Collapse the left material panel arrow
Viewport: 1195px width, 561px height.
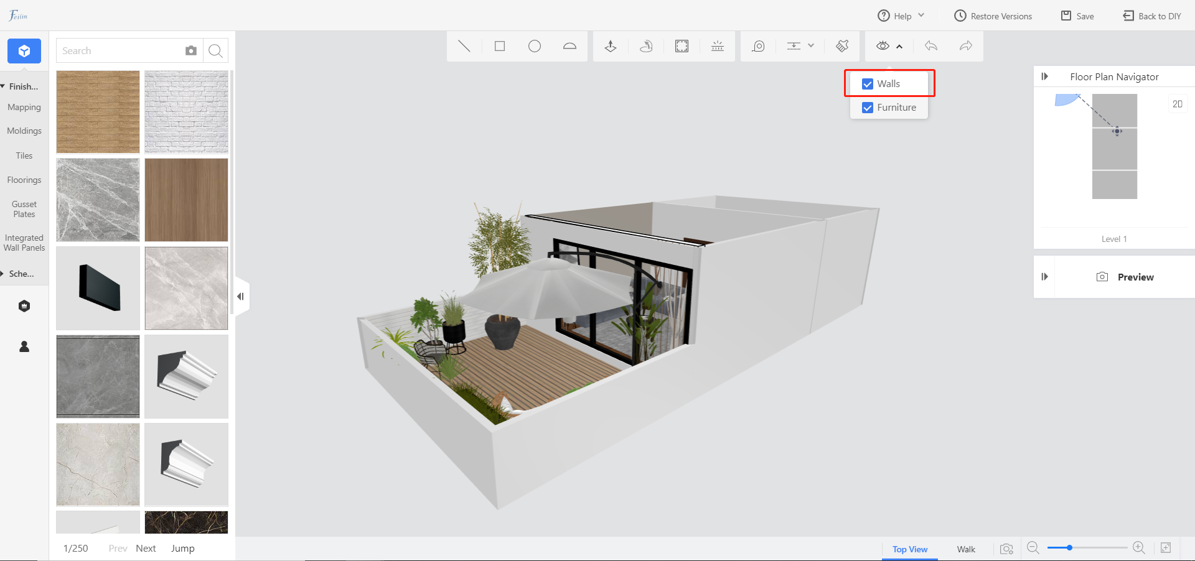[x=241, y=297]
